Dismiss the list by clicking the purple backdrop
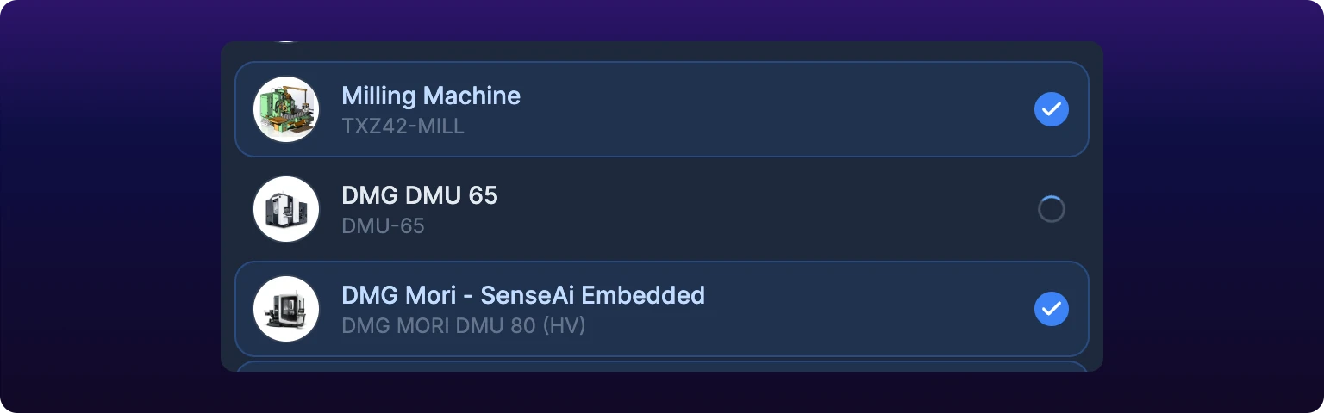Viewport: 1324px width, 413px height. 110,206
